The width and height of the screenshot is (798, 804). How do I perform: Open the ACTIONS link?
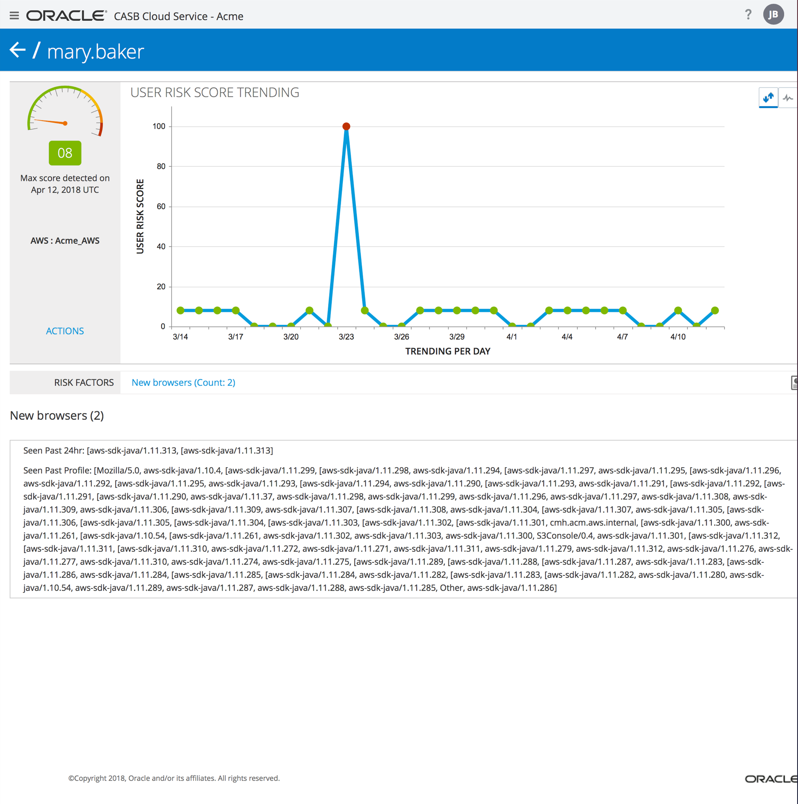pyautogui.click(x=65, y=331)
